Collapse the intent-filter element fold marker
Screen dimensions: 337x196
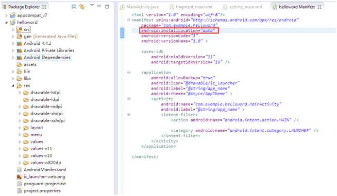tap(129, 115)
